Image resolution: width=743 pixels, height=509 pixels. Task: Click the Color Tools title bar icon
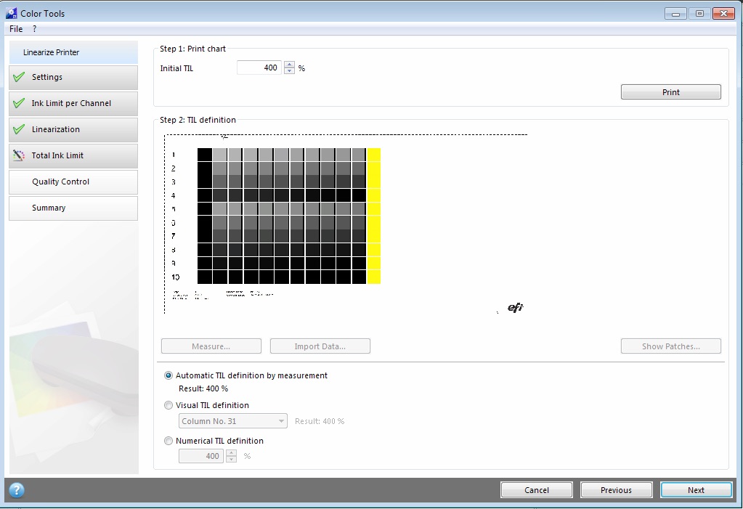[12, 13]
